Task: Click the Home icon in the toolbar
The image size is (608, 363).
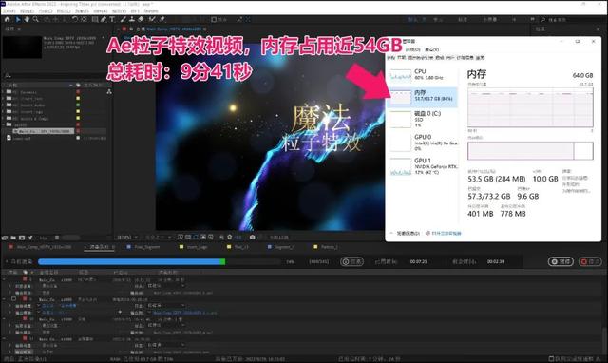Action: 7,19
